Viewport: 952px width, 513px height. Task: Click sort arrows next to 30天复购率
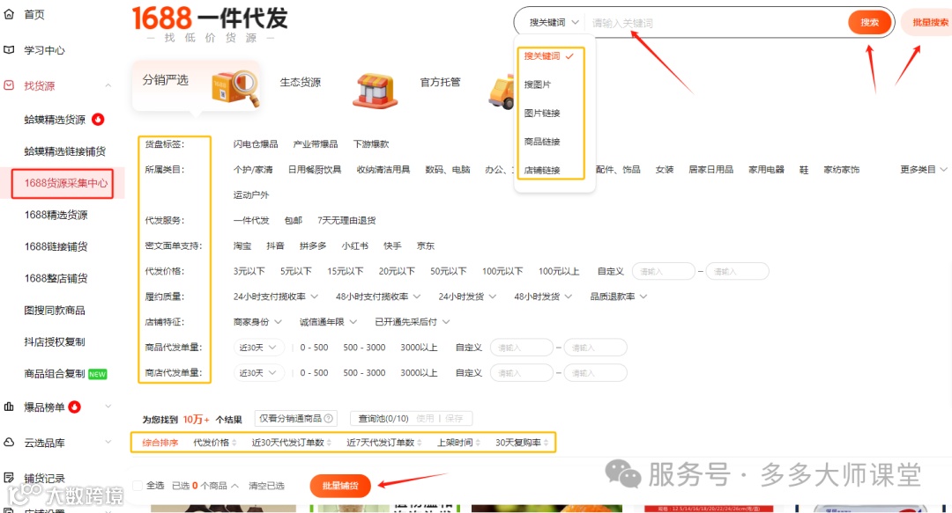click(x=546, y=443)
